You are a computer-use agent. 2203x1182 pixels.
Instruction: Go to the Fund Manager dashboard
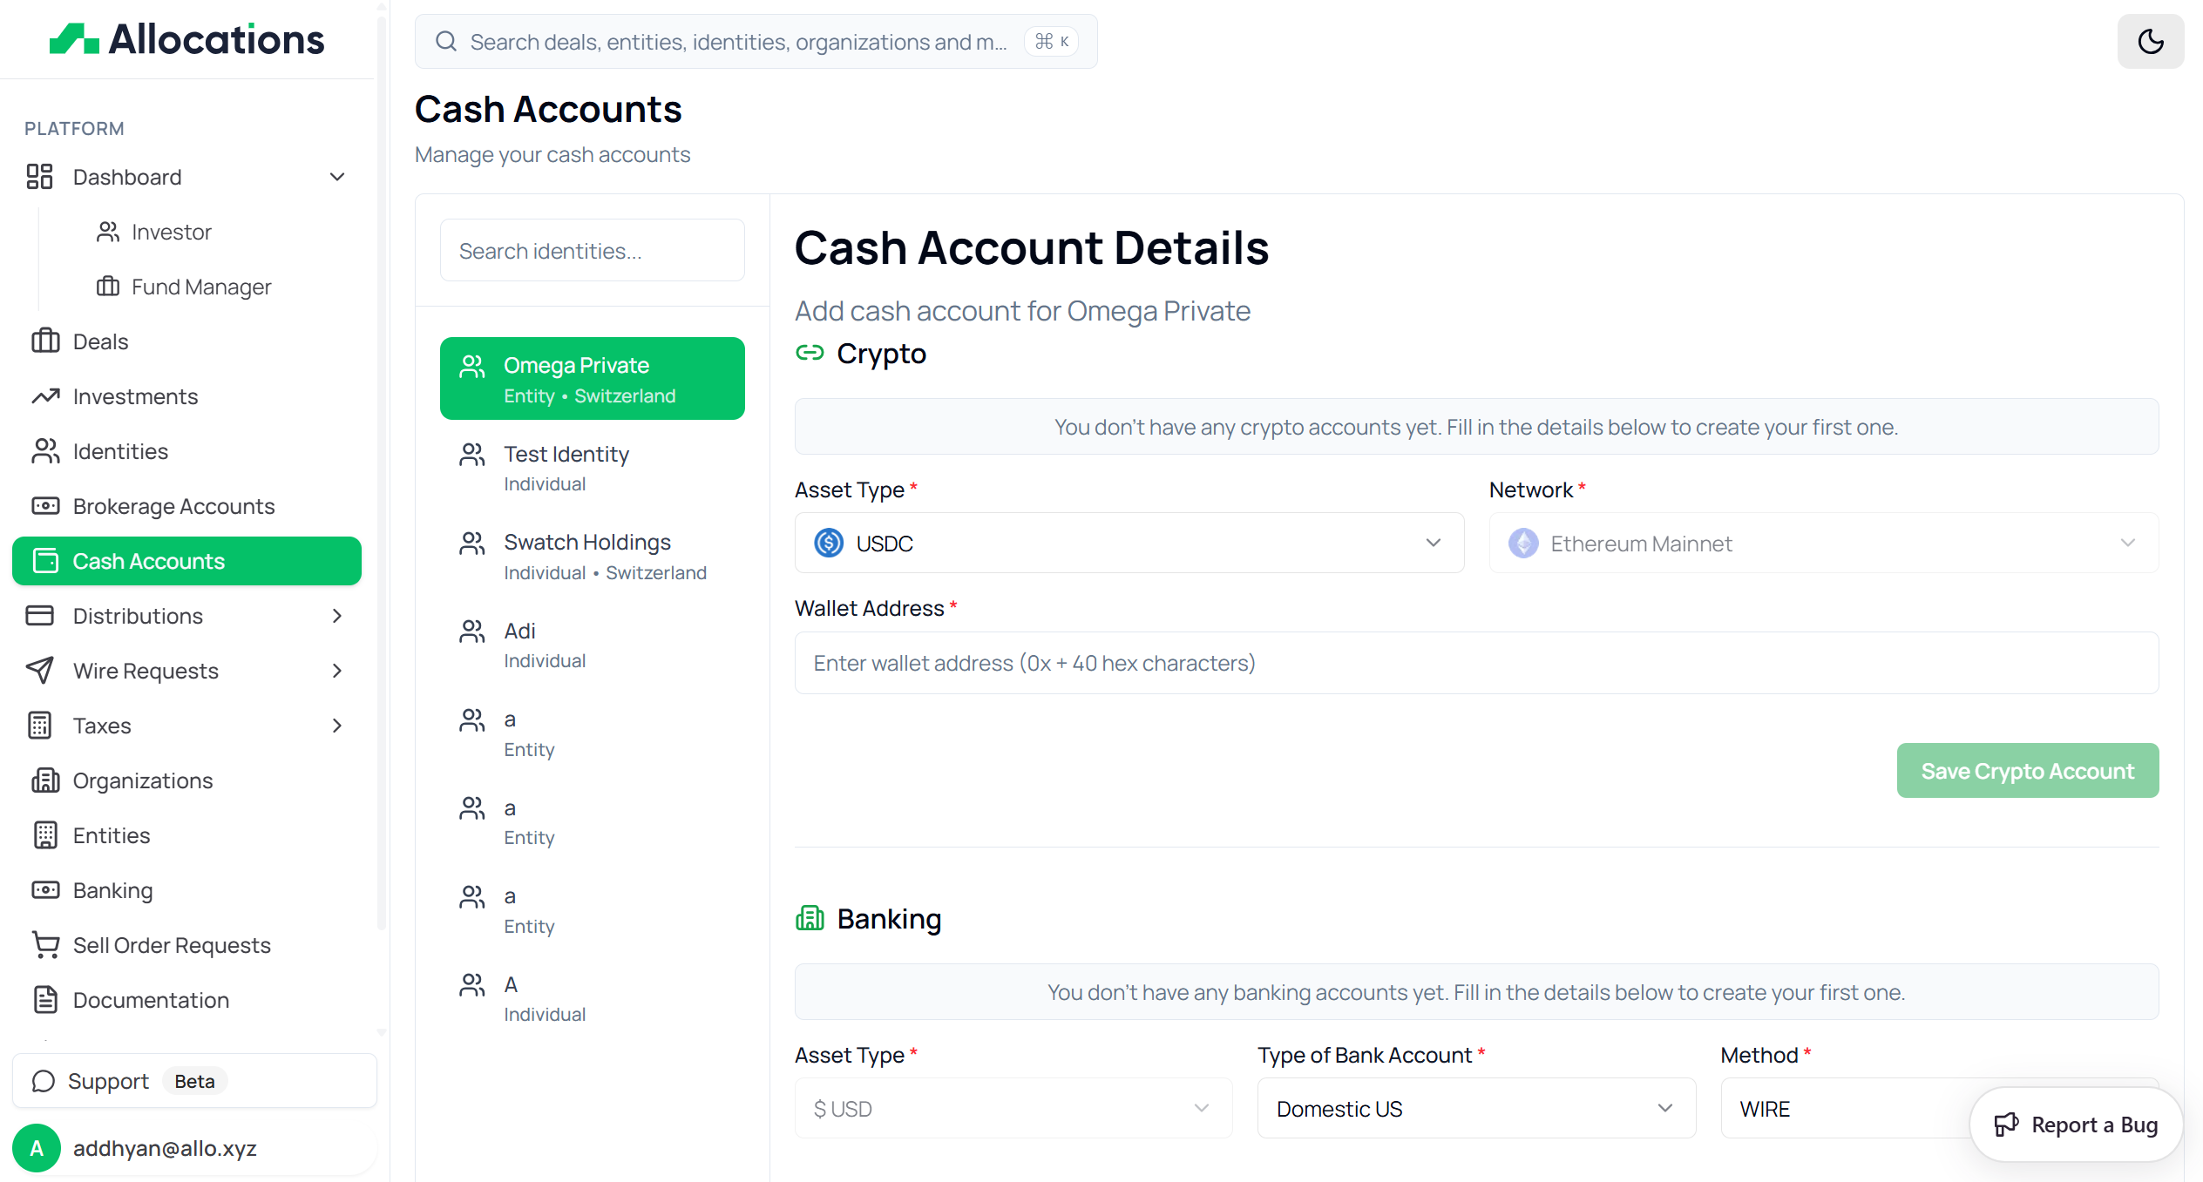click(200, 287)
